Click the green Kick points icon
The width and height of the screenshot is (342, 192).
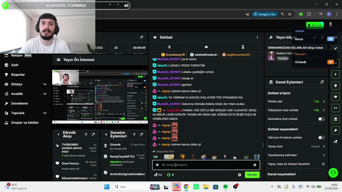(169, 175)
